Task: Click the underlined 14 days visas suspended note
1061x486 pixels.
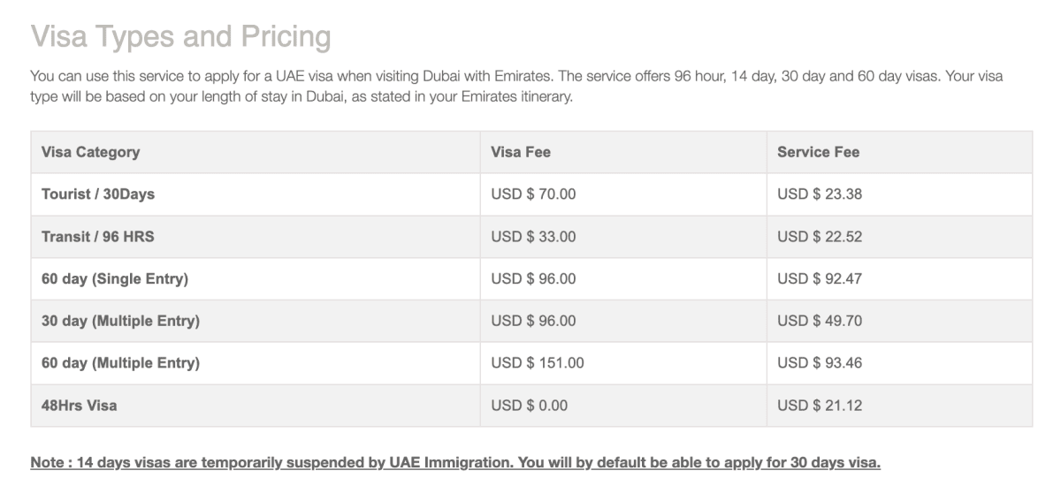Action: [455, 463]
